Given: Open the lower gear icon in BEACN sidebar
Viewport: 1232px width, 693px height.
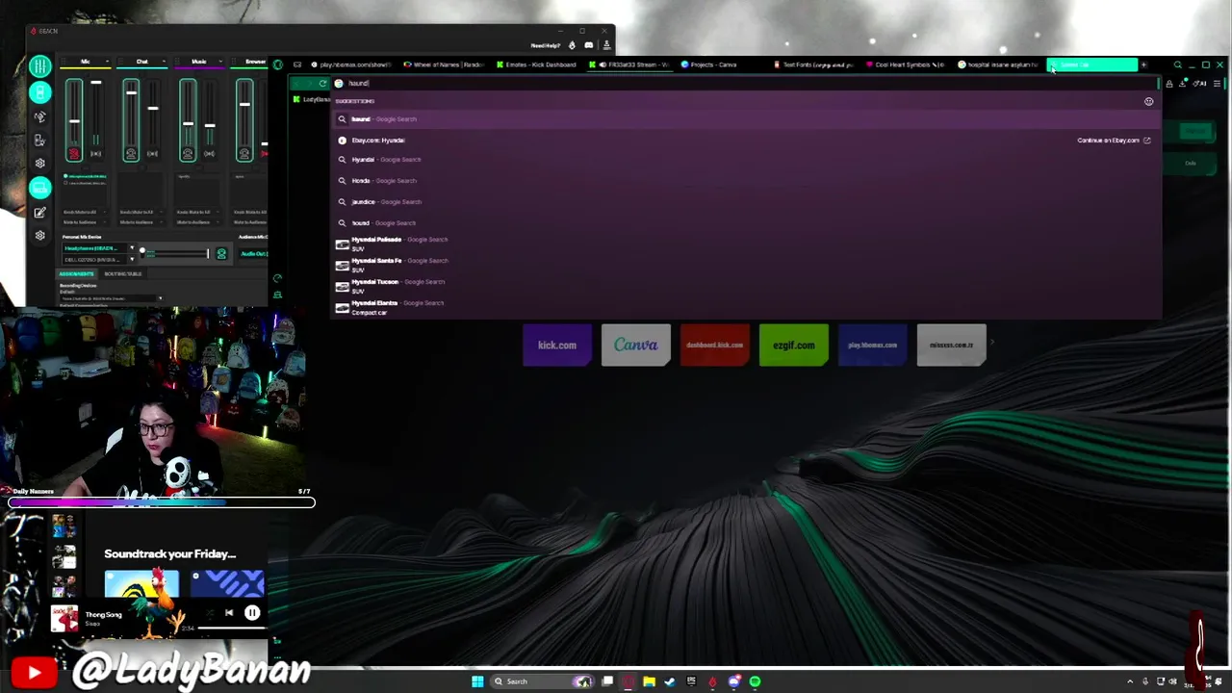Looking at the screenshot, I should coord(39,236).
